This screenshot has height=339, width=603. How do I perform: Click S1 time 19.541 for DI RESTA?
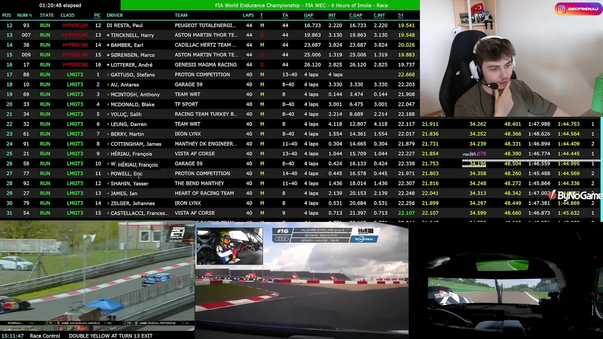click(x=406, y=25)
